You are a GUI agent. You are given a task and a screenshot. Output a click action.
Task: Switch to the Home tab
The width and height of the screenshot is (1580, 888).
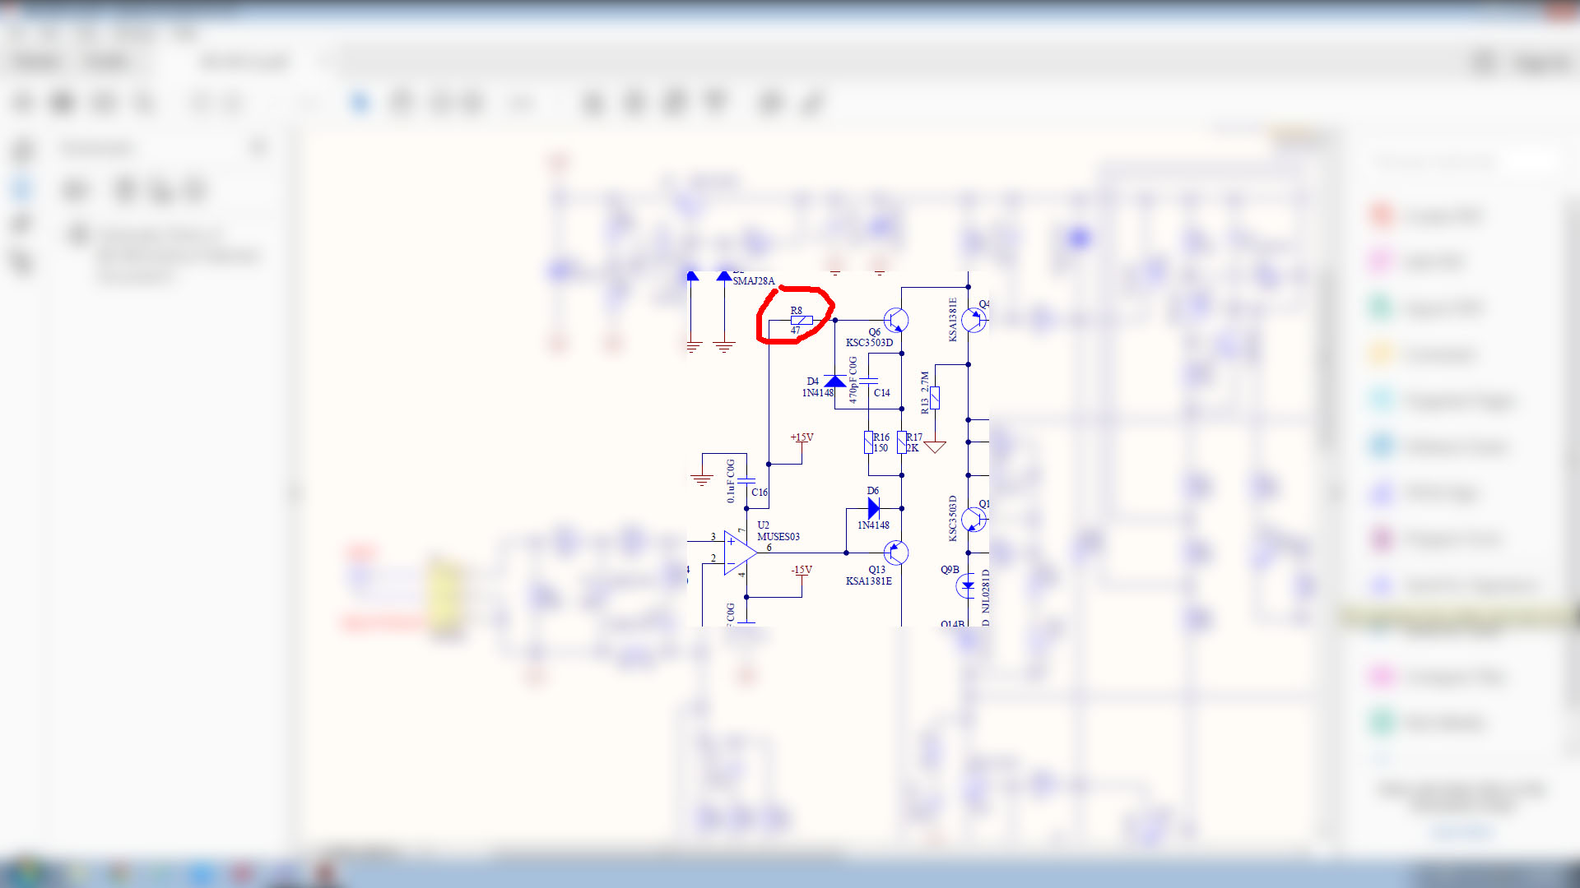click(36, 62)
